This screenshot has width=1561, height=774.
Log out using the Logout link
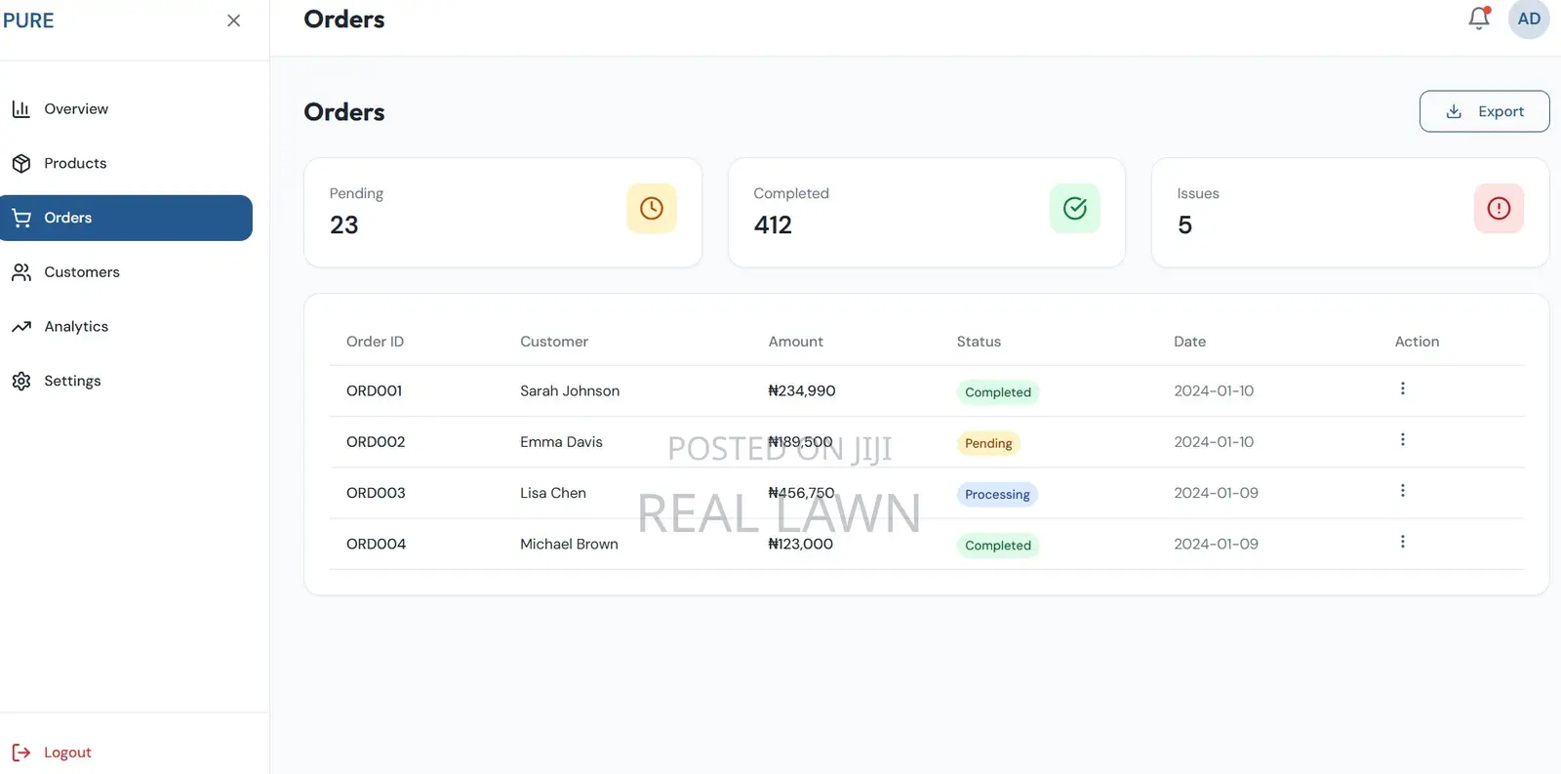click(67, 753)
